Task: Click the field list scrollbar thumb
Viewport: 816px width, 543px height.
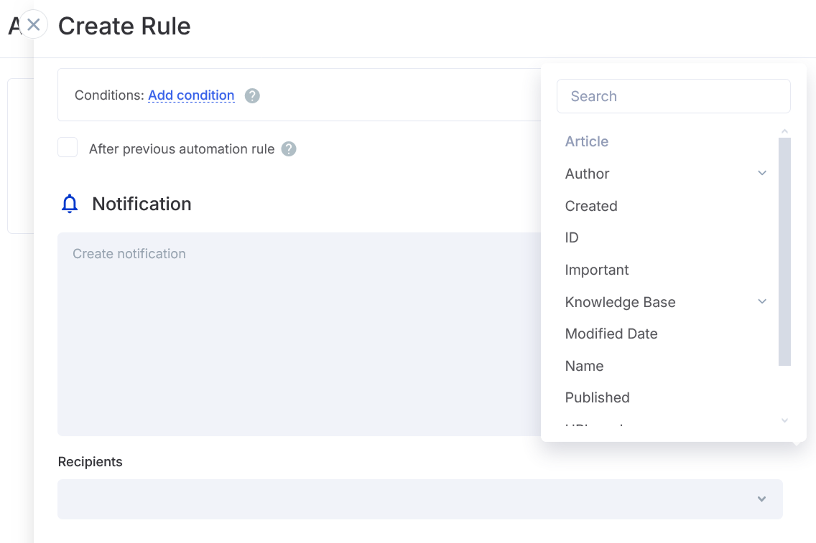Action: tap(784, 251)
